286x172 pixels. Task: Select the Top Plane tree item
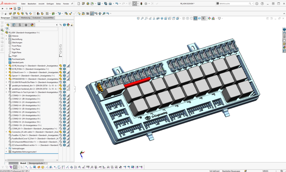(x=16, y=49)
